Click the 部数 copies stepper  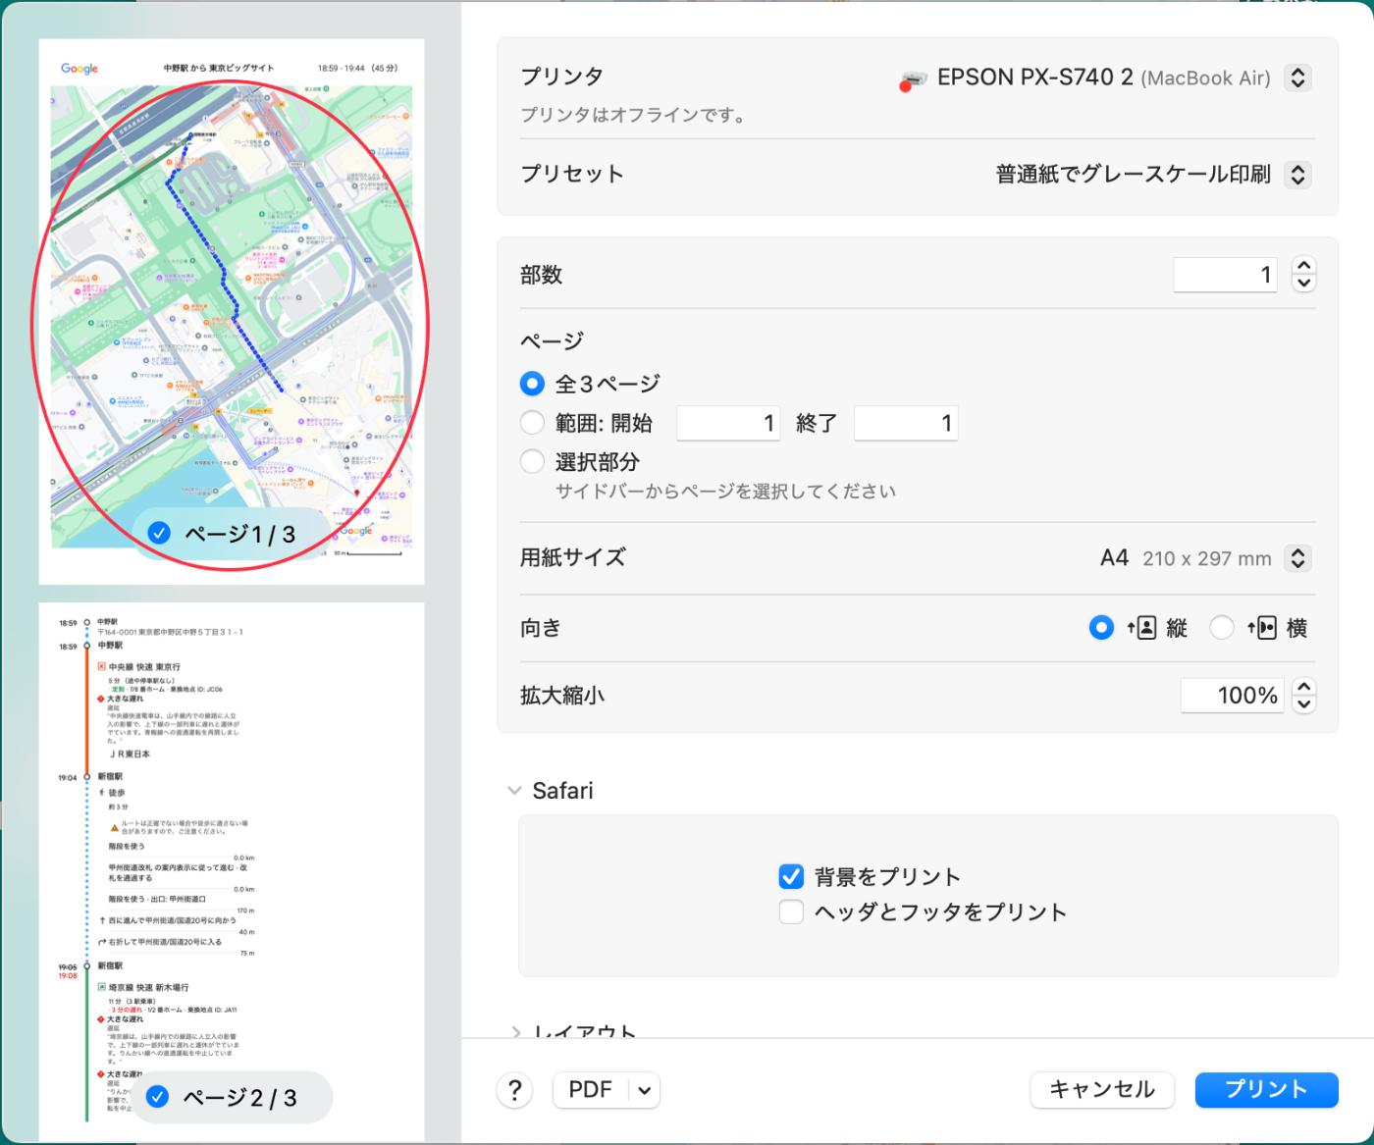pyautogui.click(x=1303, y=275)
